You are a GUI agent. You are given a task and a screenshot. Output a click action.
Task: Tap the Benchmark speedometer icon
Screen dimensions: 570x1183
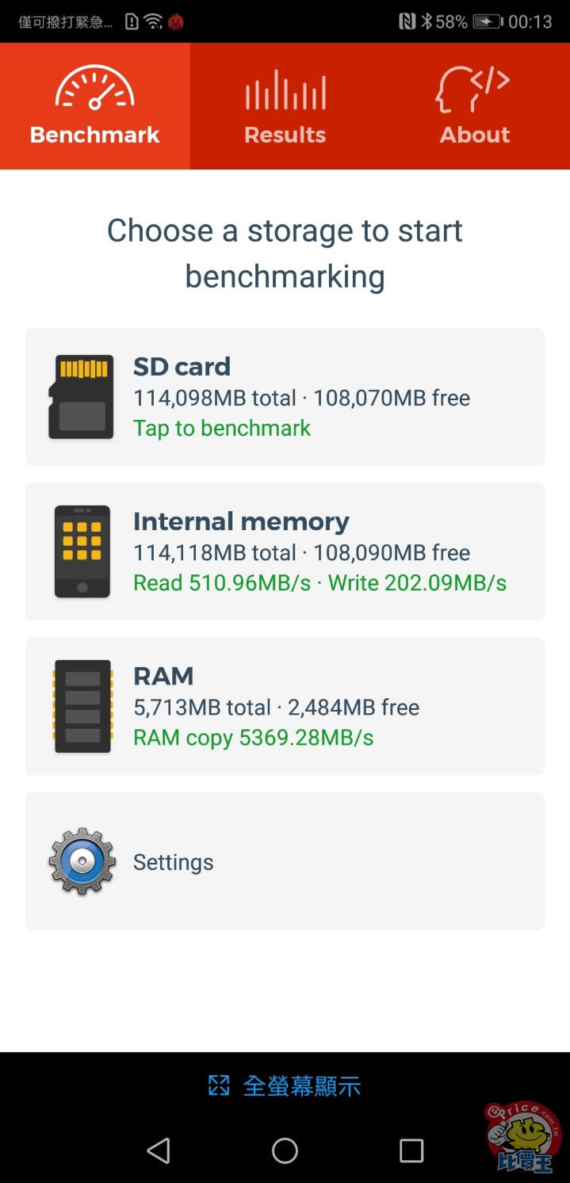pyautogui.click(x=94, y=87)
